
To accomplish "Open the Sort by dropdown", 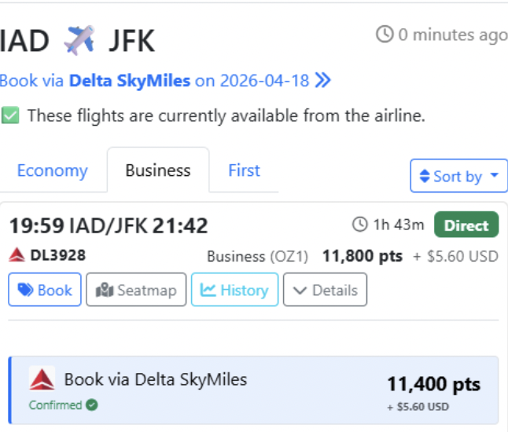I will click(x=459, y=176).
